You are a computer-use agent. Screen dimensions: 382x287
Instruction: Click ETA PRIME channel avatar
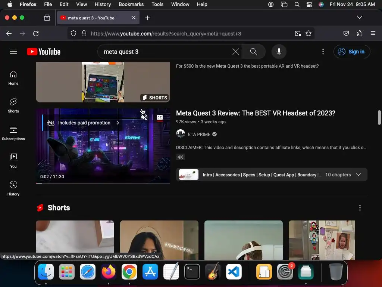pyautogui.click(x=181, y=134)
